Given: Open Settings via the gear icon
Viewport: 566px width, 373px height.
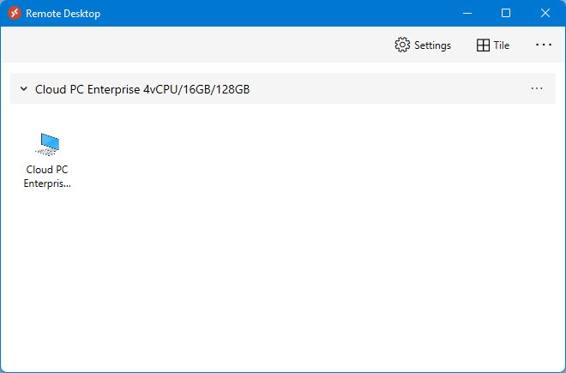Looking at the screenshot, I should coord(402,45).
